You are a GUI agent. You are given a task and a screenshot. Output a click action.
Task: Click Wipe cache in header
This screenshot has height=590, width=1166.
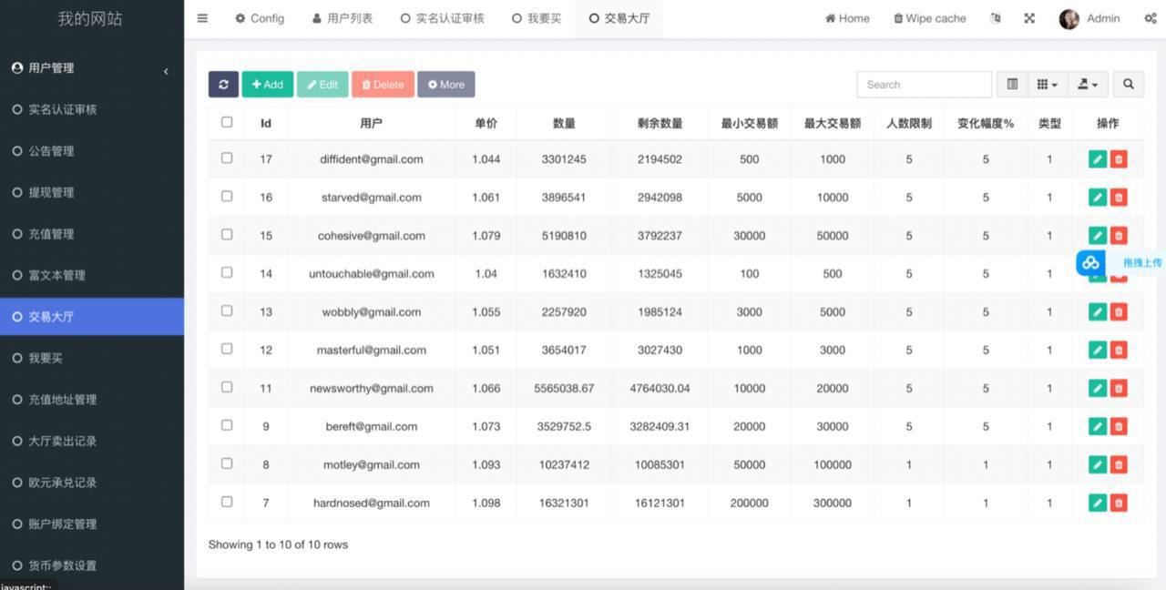point(929,18)
